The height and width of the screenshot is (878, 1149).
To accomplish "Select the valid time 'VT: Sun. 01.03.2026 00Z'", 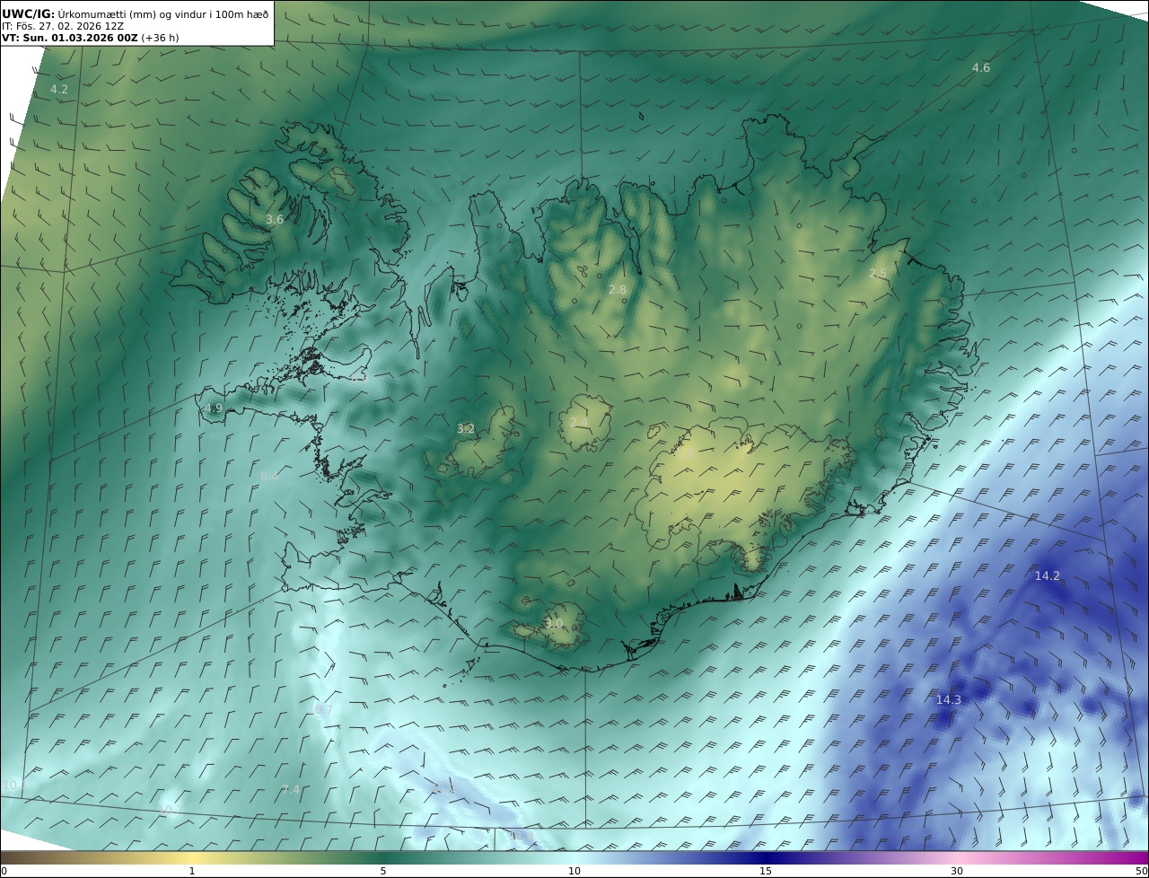I will click(x=69, y=39).
